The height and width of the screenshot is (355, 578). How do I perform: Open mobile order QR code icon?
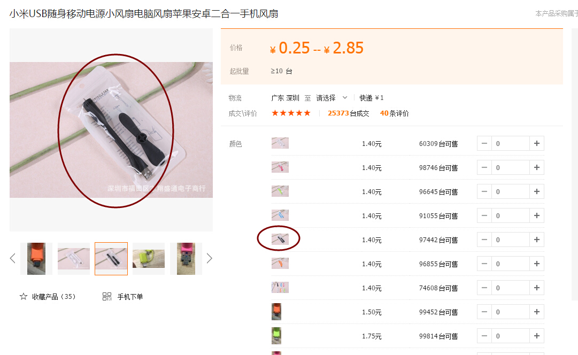tap(107, 296)
